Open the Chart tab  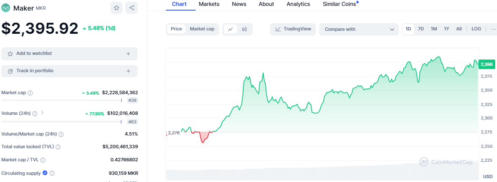click(179, 4)
